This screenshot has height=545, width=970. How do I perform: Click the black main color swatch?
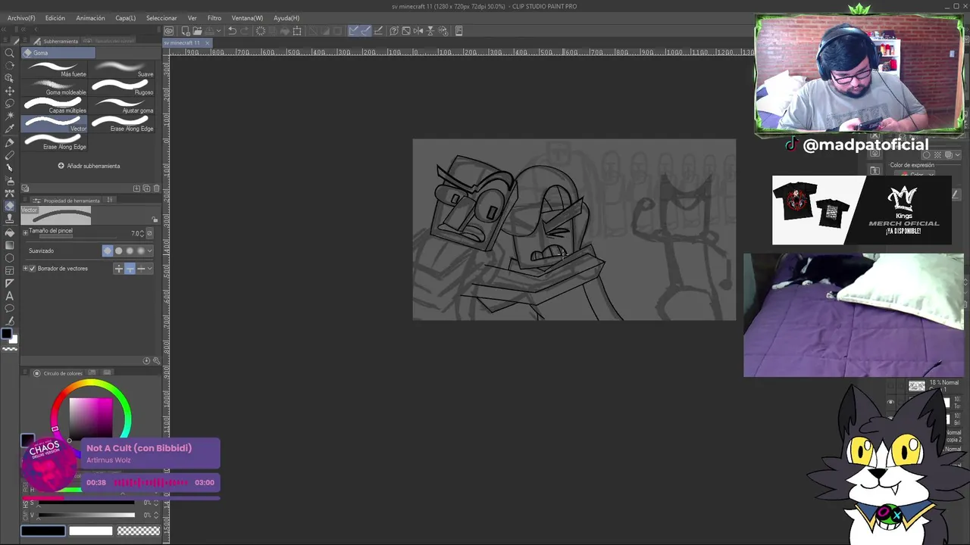(x=42, y=531)
